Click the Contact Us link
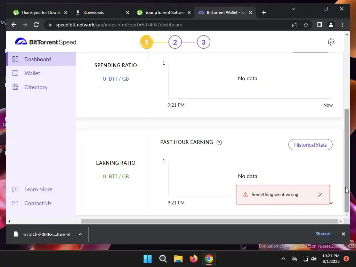The height and width of the screenshot is (267, 356). pyautogui.click(x=38, y=203)
